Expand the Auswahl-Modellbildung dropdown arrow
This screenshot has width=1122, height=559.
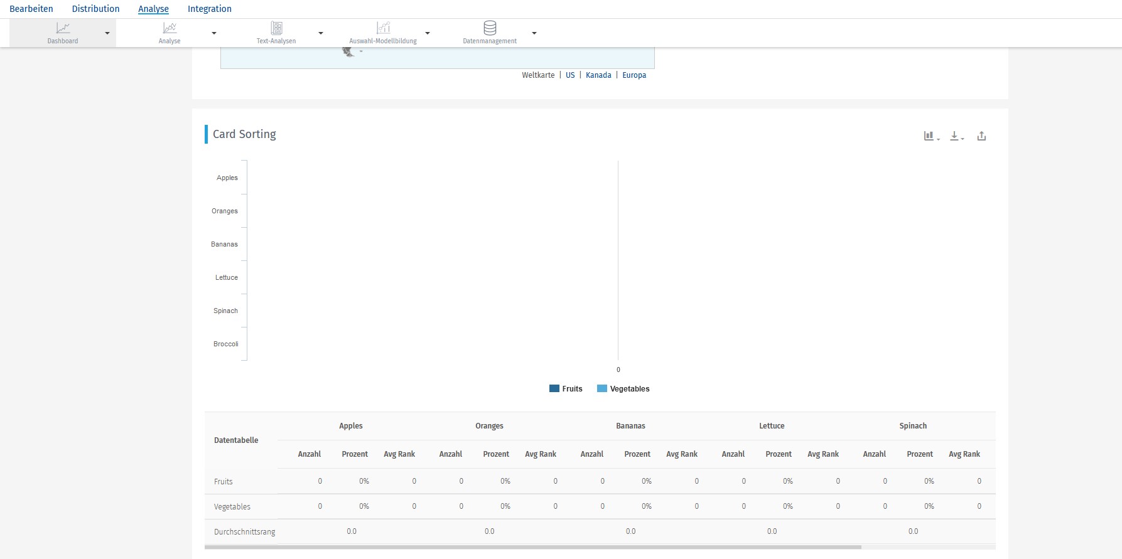pos(428,33)
